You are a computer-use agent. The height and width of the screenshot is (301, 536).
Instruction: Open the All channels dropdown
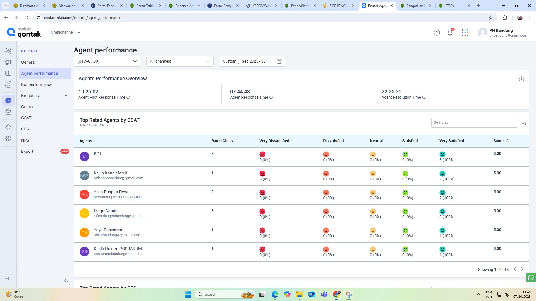180,61
